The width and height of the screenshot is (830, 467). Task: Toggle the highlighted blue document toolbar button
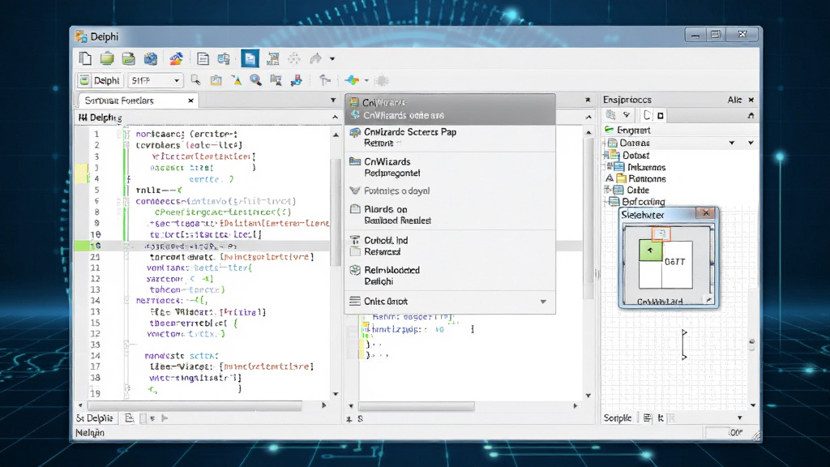[x=250, y=58]
